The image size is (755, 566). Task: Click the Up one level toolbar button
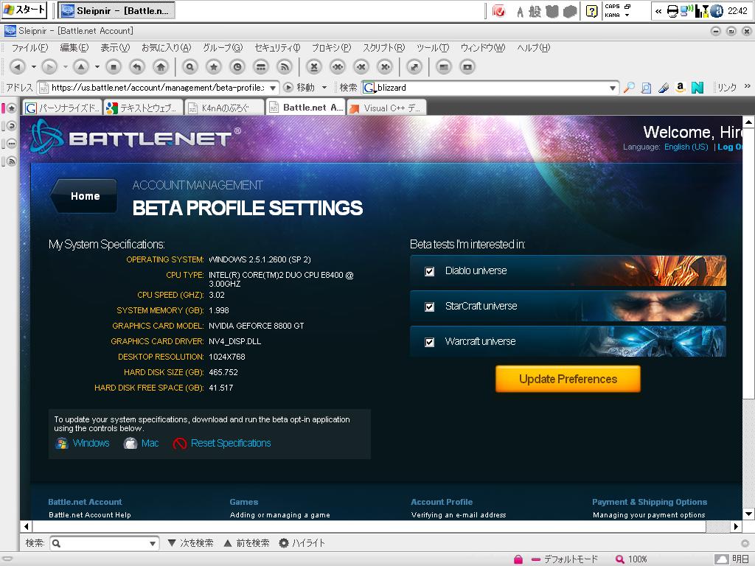81,67
